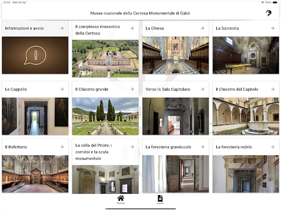Open La Sacrestia photo

246,55
